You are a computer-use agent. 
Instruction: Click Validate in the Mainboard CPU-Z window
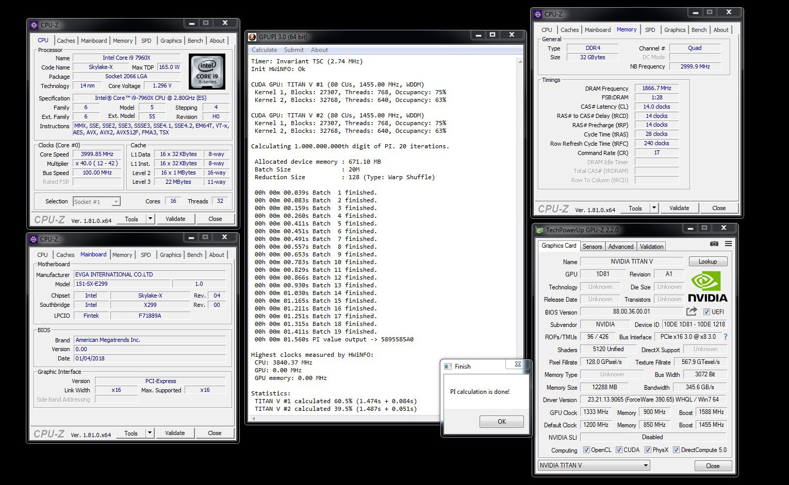tap(175, 433)
